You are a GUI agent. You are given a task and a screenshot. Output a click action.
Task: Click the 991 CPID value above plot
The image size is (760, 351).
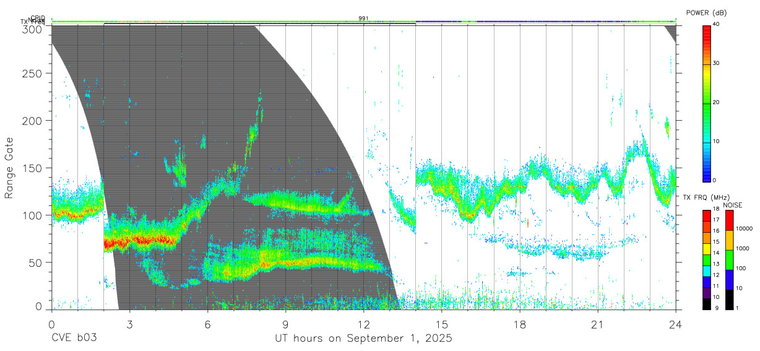(364, 19)
